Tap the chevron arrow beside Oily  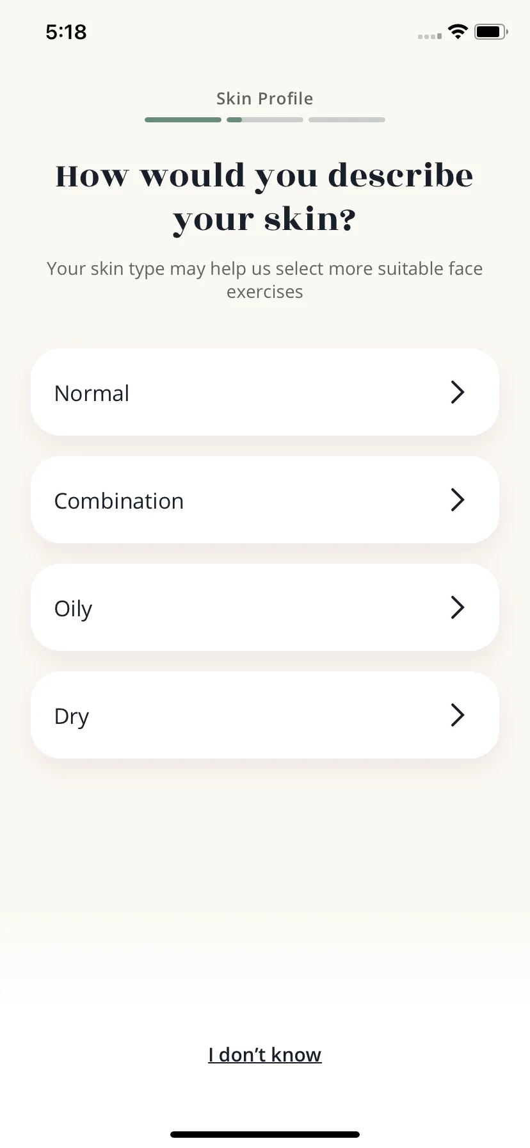tap(457, 607)
